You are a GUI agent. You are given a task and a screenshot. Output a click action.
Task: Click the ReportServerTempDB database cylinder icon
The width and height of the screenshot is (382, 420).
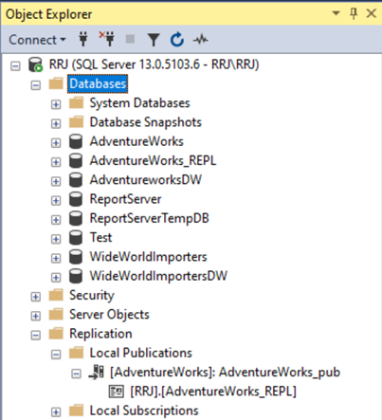(x=76, y=218)
